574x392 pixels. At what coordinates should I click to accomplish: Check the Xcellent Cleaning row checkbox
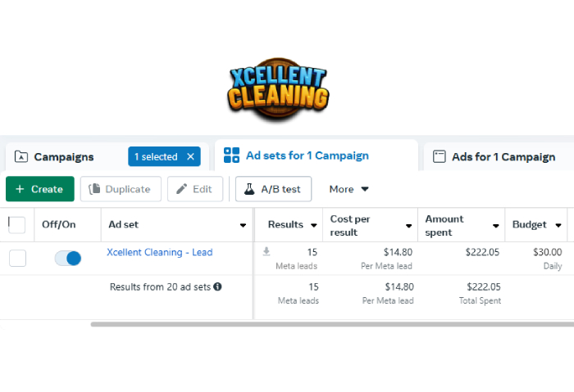pyautogui.click(x=17, y=259)
